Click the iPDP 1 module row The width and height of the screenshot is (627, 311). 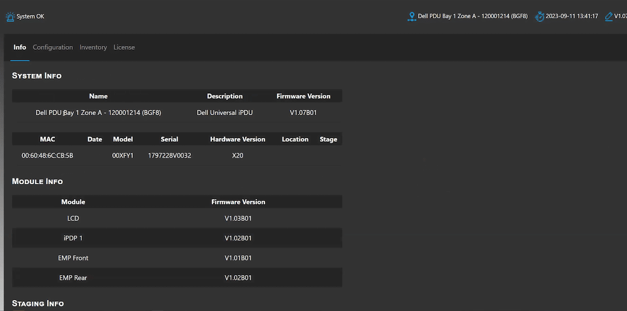click(x=177, y=238)
